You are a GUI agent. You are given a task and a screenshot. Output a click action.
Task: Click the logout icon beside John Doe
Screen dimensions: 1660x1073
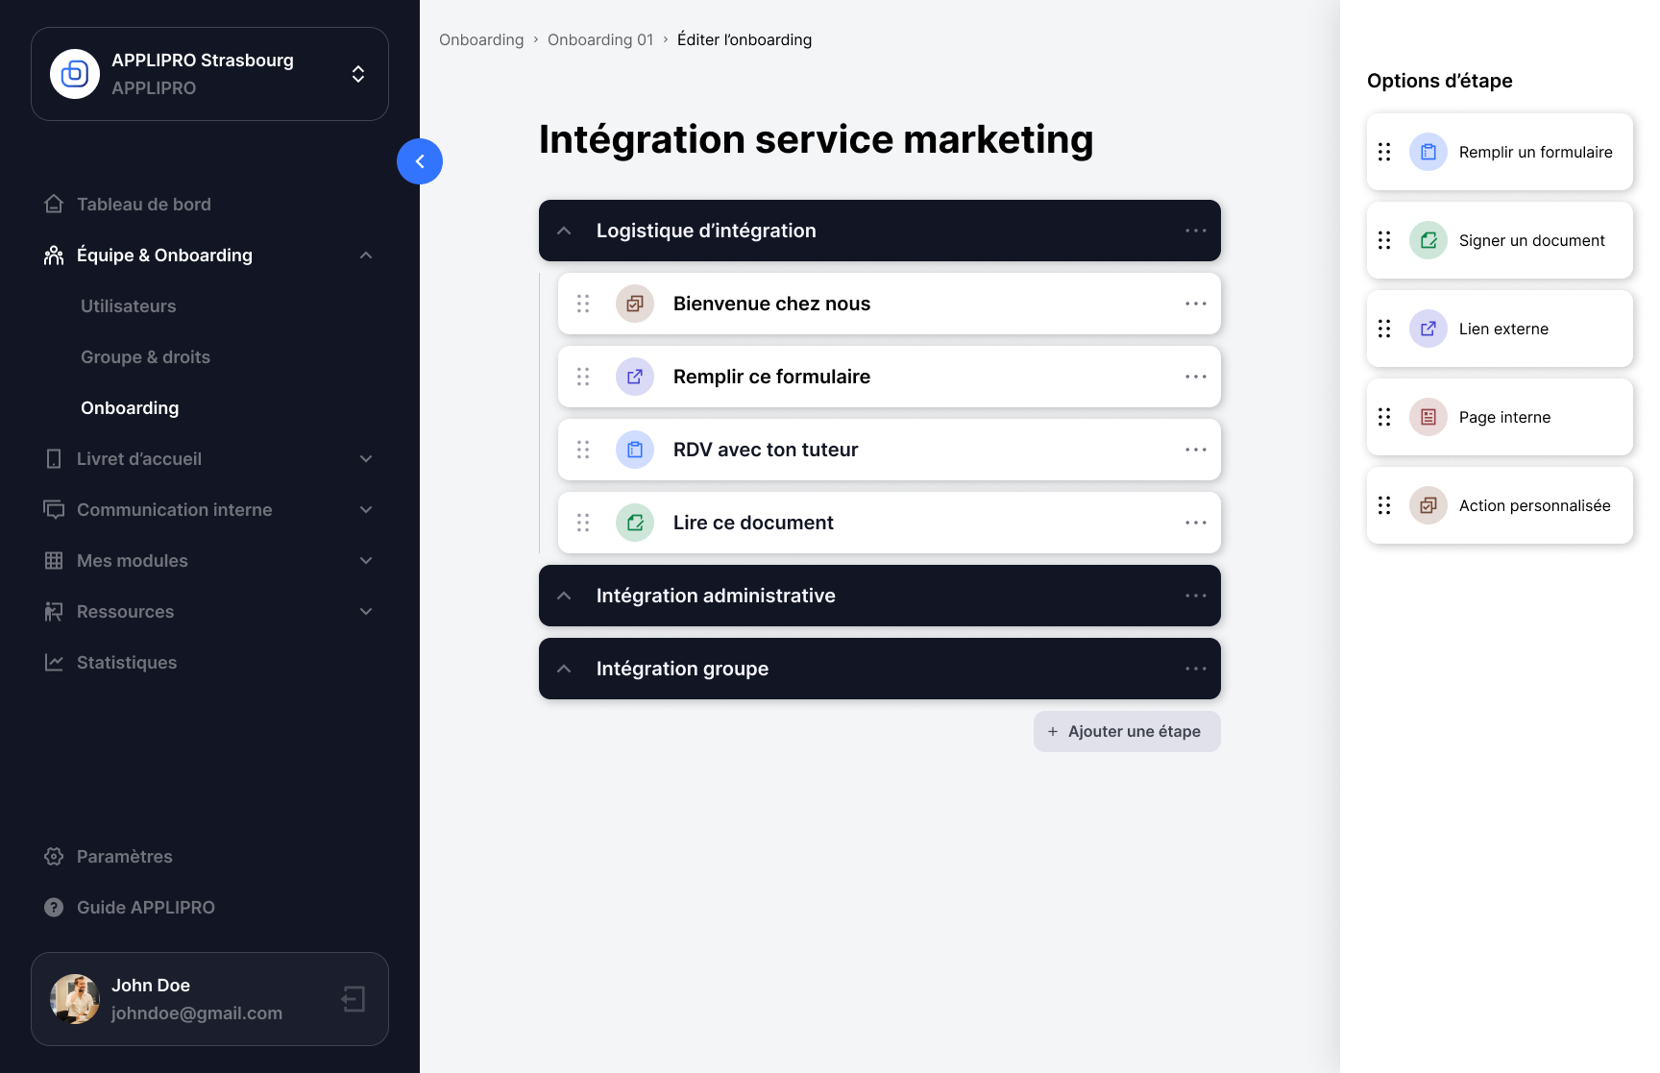[354, 999]
